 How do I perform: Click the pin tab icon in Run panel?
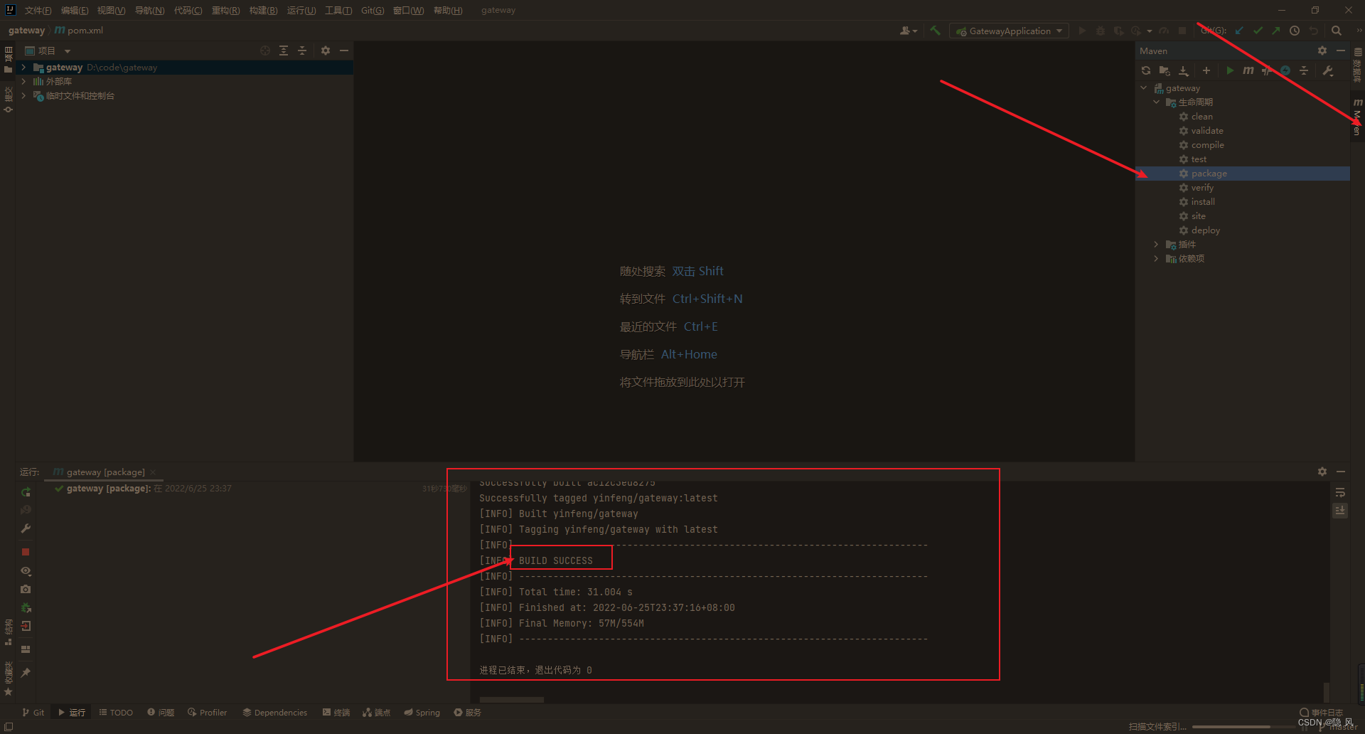[x=26, y=672]
